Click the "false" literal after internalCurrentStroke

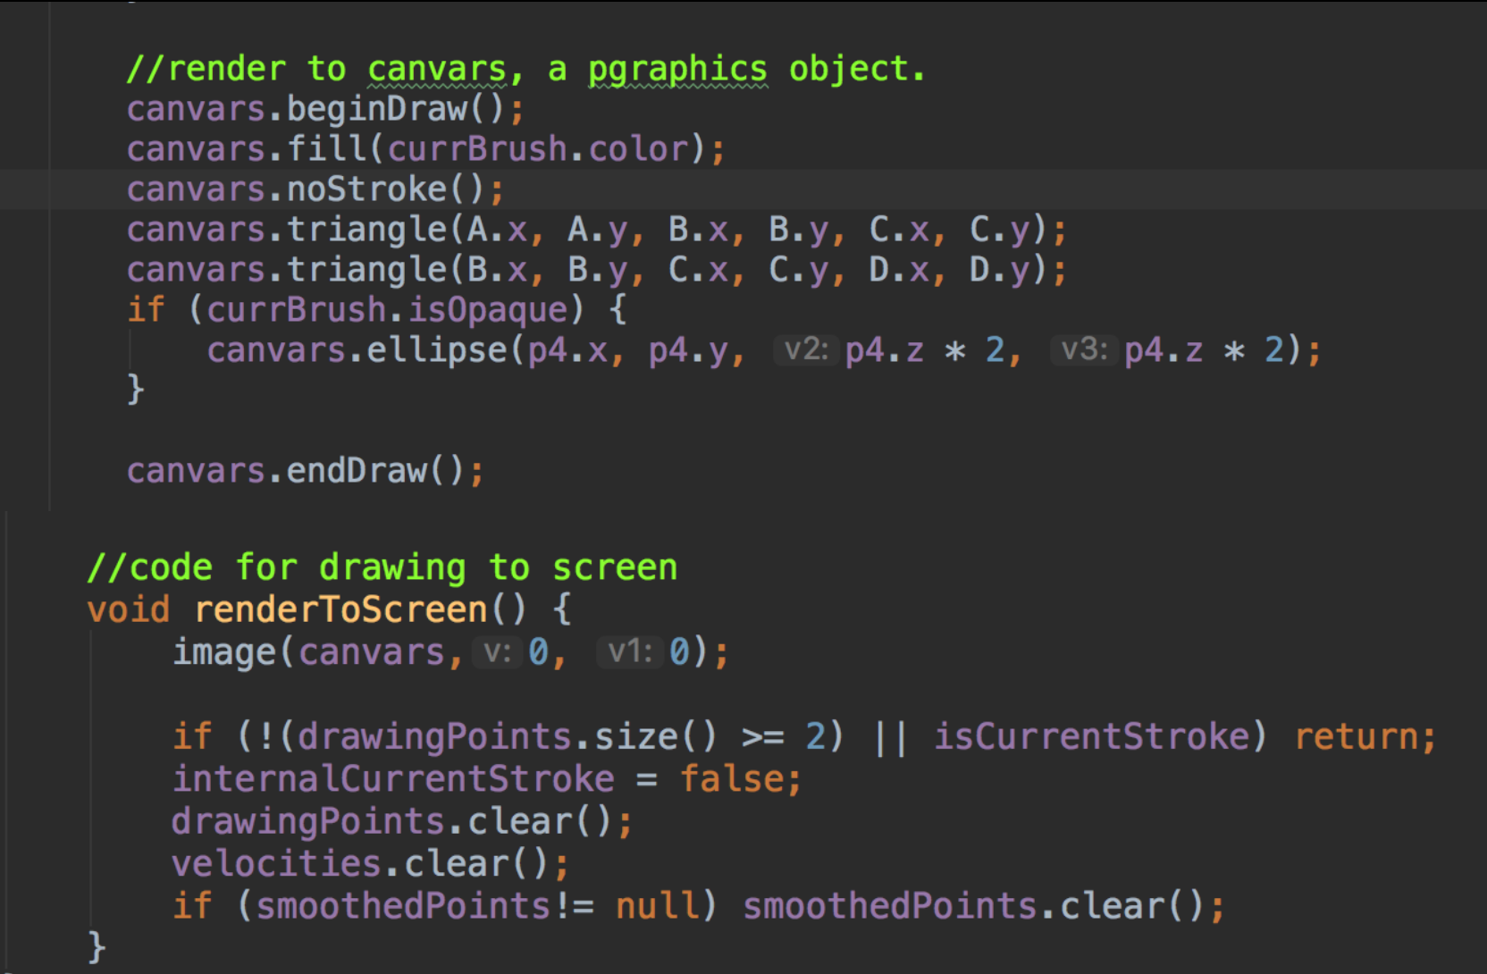(730, 778)
